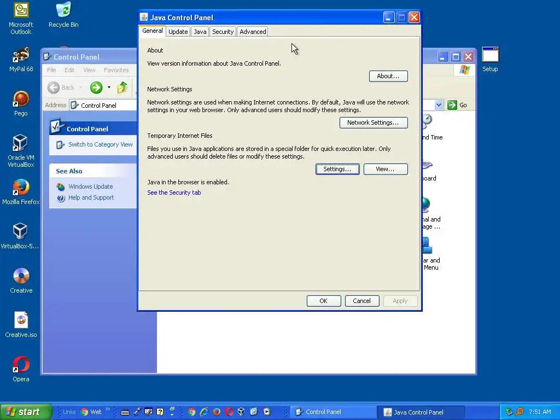560x420 pixels.
Task: Open the Recycle Bin desktop icon
Action: (63, 14)
